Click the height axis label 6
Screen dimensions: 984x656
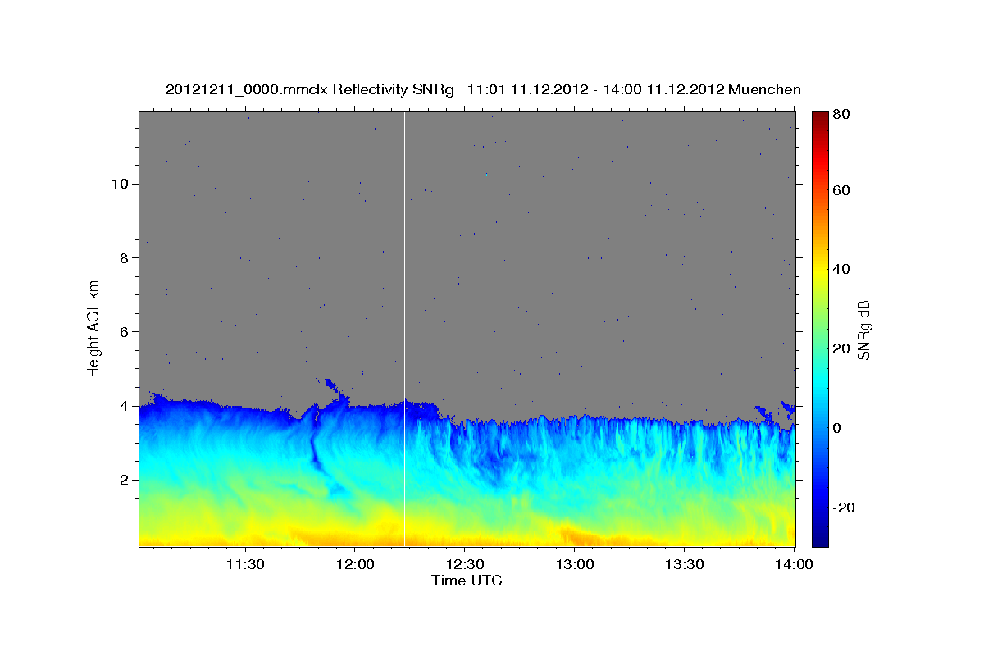click(x=122, y=331)
